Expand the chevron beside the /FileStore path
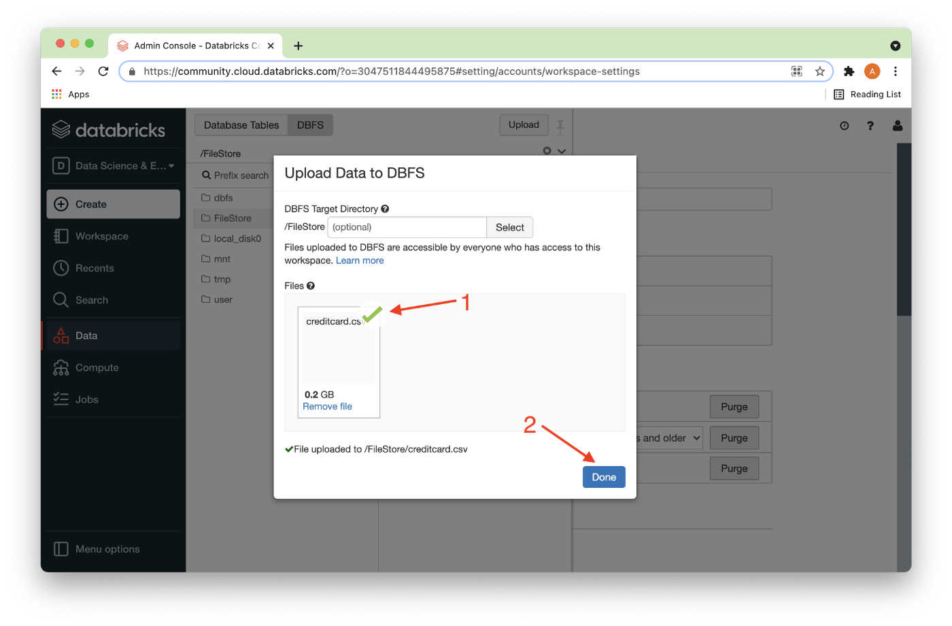 click(x=562, y=151)
